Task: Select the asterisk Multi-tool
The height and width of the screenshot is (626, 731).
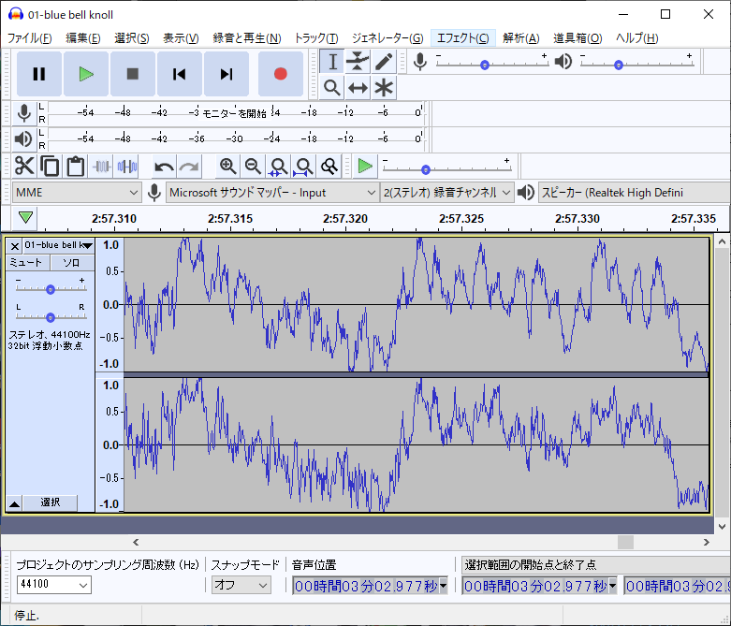Action: tap(384, 88)
